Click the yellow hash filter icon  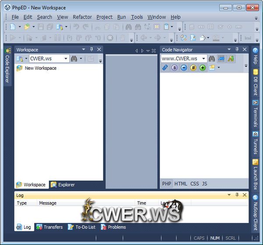[x=193, y=67]
